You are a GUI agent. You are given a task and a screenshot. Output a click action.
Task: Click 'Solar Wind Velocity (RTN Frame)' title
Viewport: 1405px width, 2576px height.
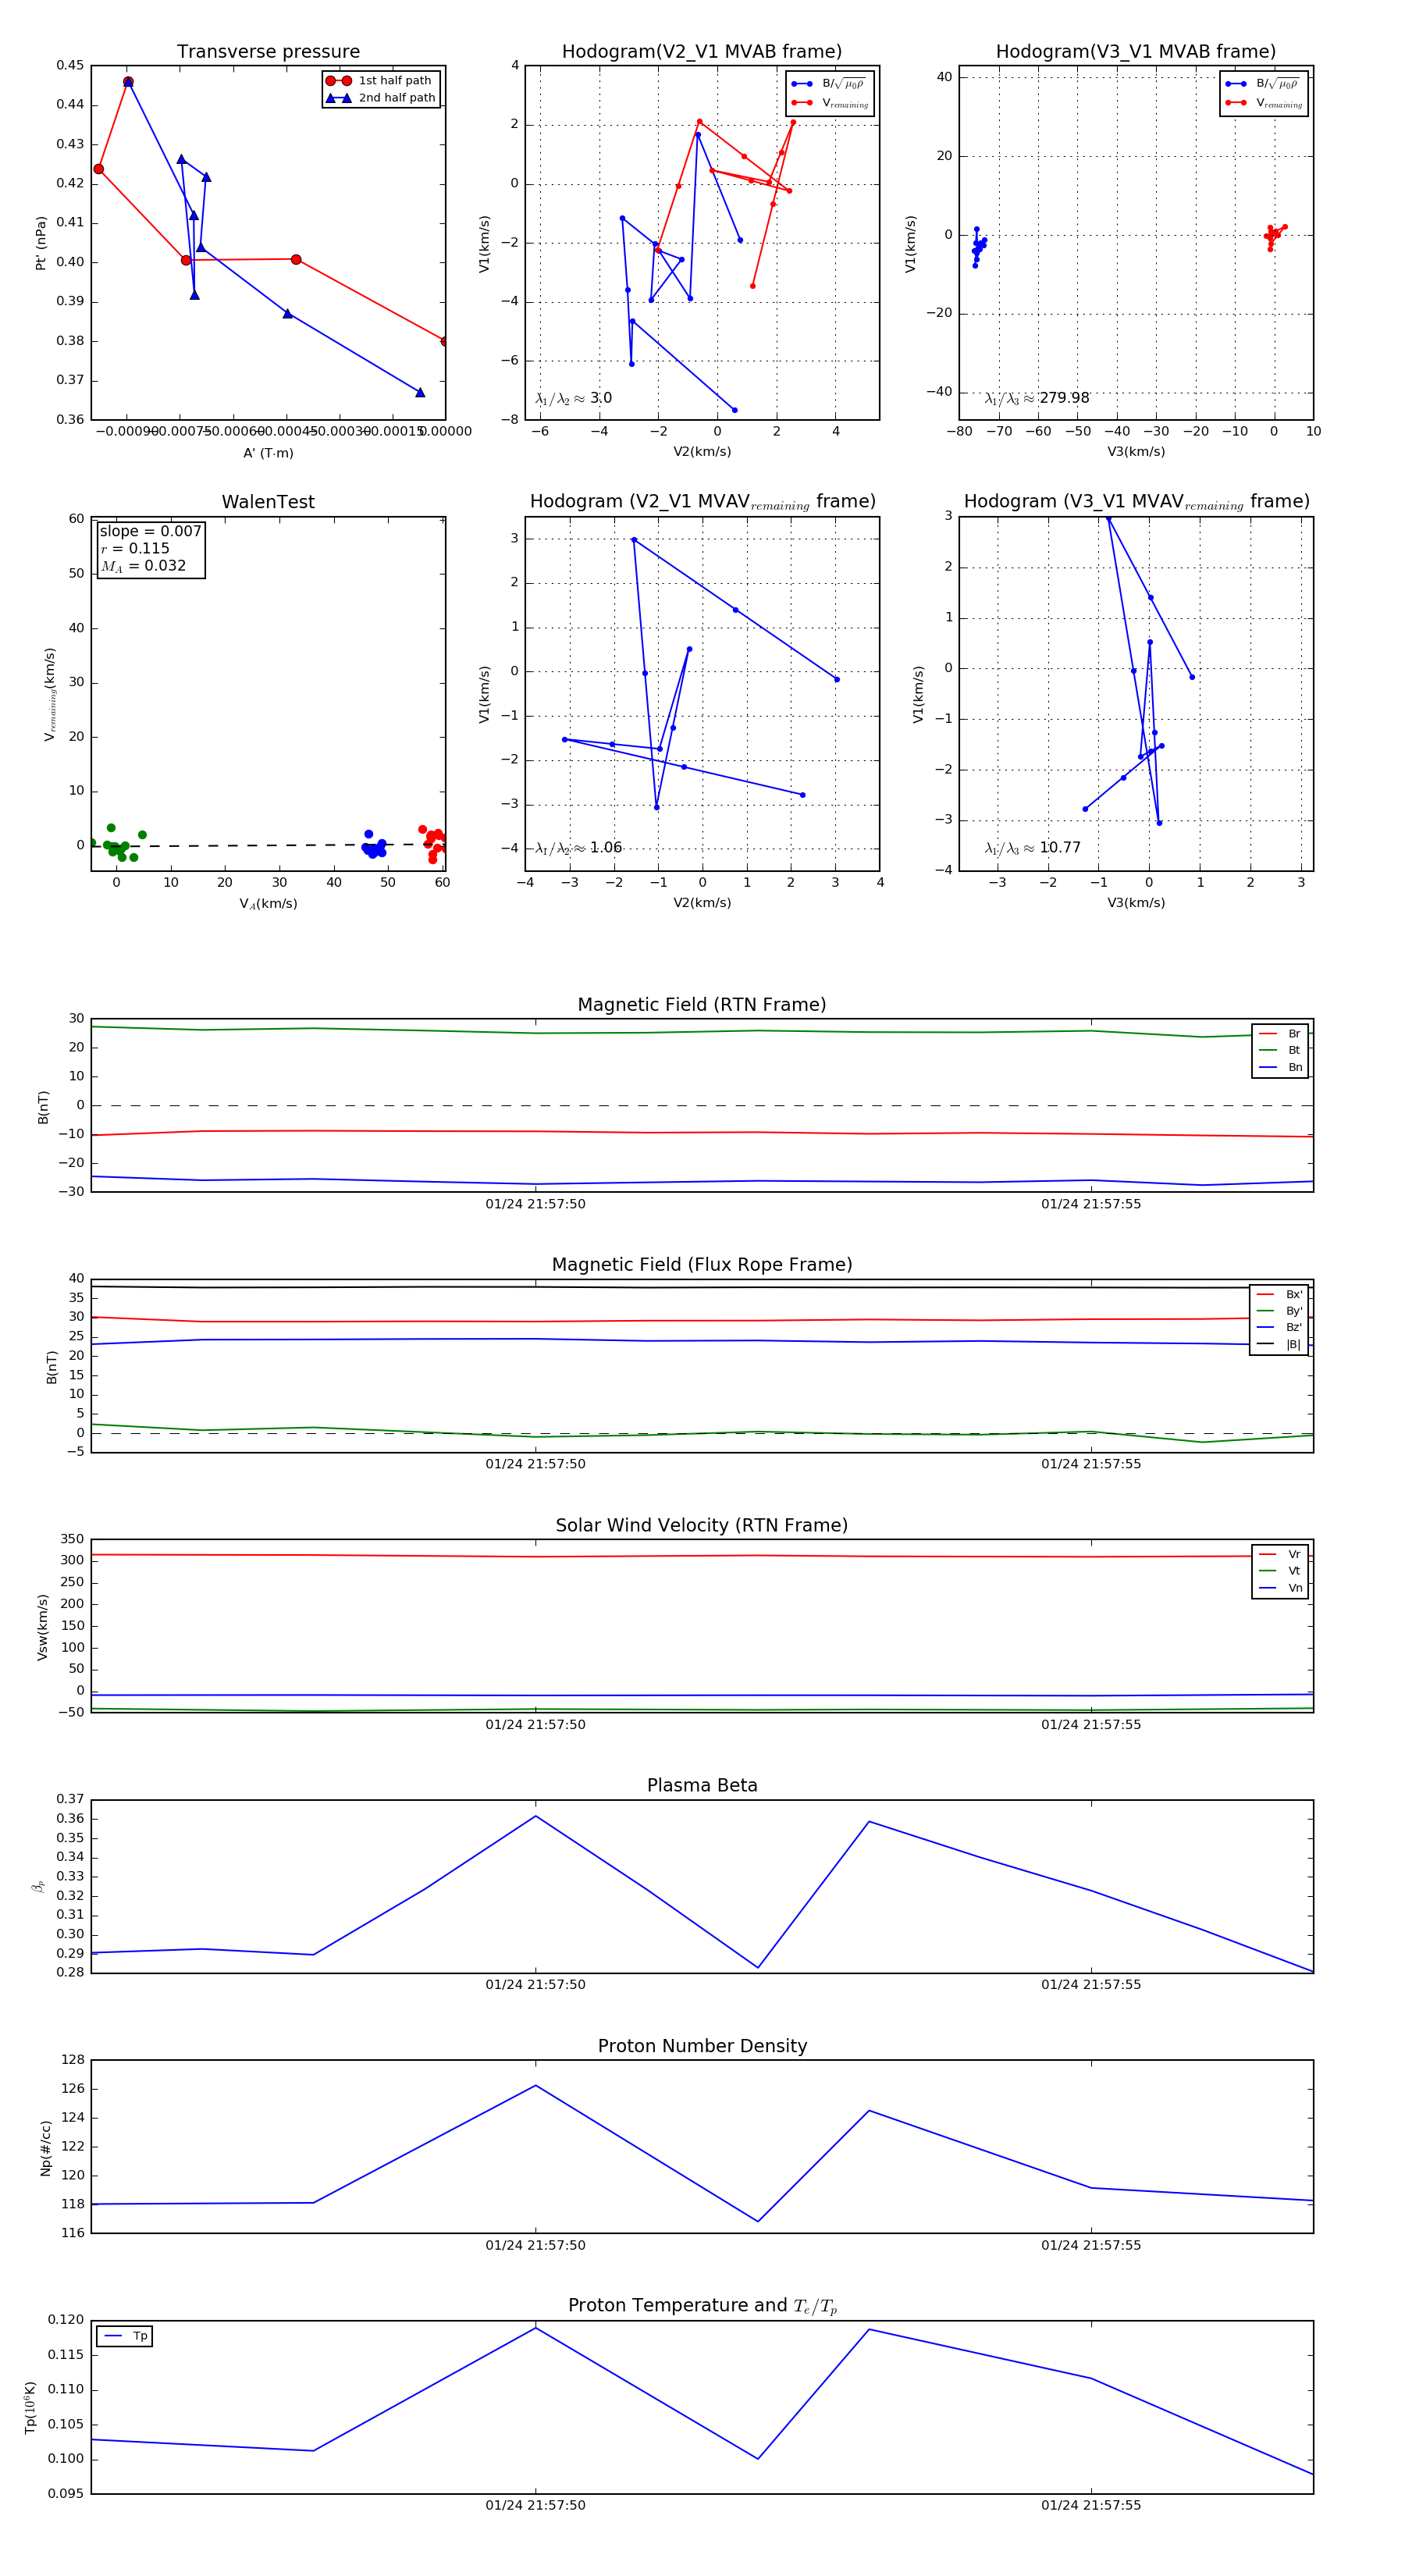coord(702,1525)
